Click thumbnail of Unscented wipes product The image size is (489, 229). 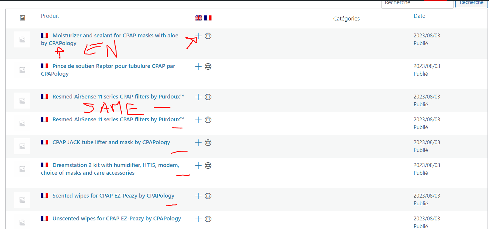22,222
